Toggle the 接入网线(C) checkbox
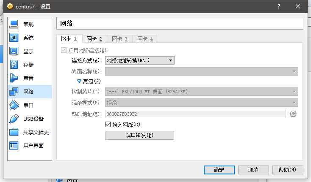Viewport: 311px width, 182px height. click(x=108, y=124)
